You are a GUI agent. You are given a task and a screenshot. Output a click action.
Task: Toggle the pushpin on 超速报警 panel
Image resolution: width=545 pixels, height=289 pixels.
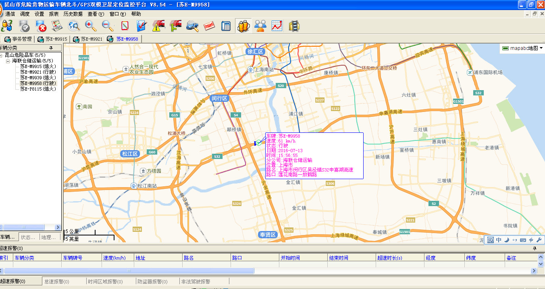tap(535, 248)
